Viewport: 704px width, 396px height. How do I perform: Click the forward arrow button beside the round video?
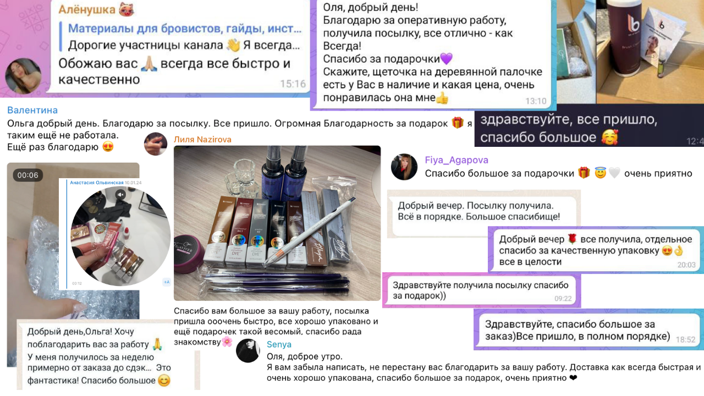166,282
